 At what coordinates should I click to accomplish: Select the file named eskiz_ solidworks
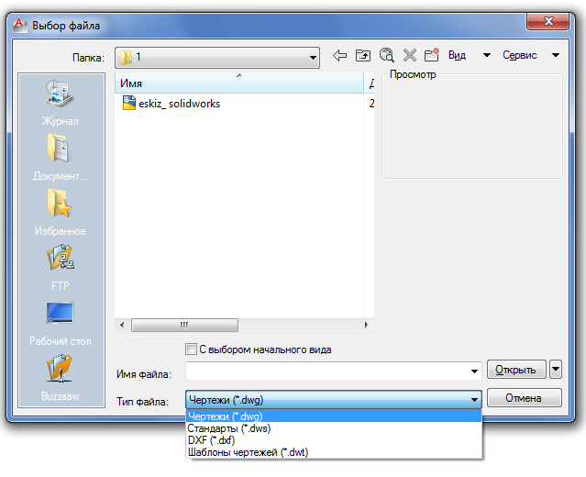[180, 103]
